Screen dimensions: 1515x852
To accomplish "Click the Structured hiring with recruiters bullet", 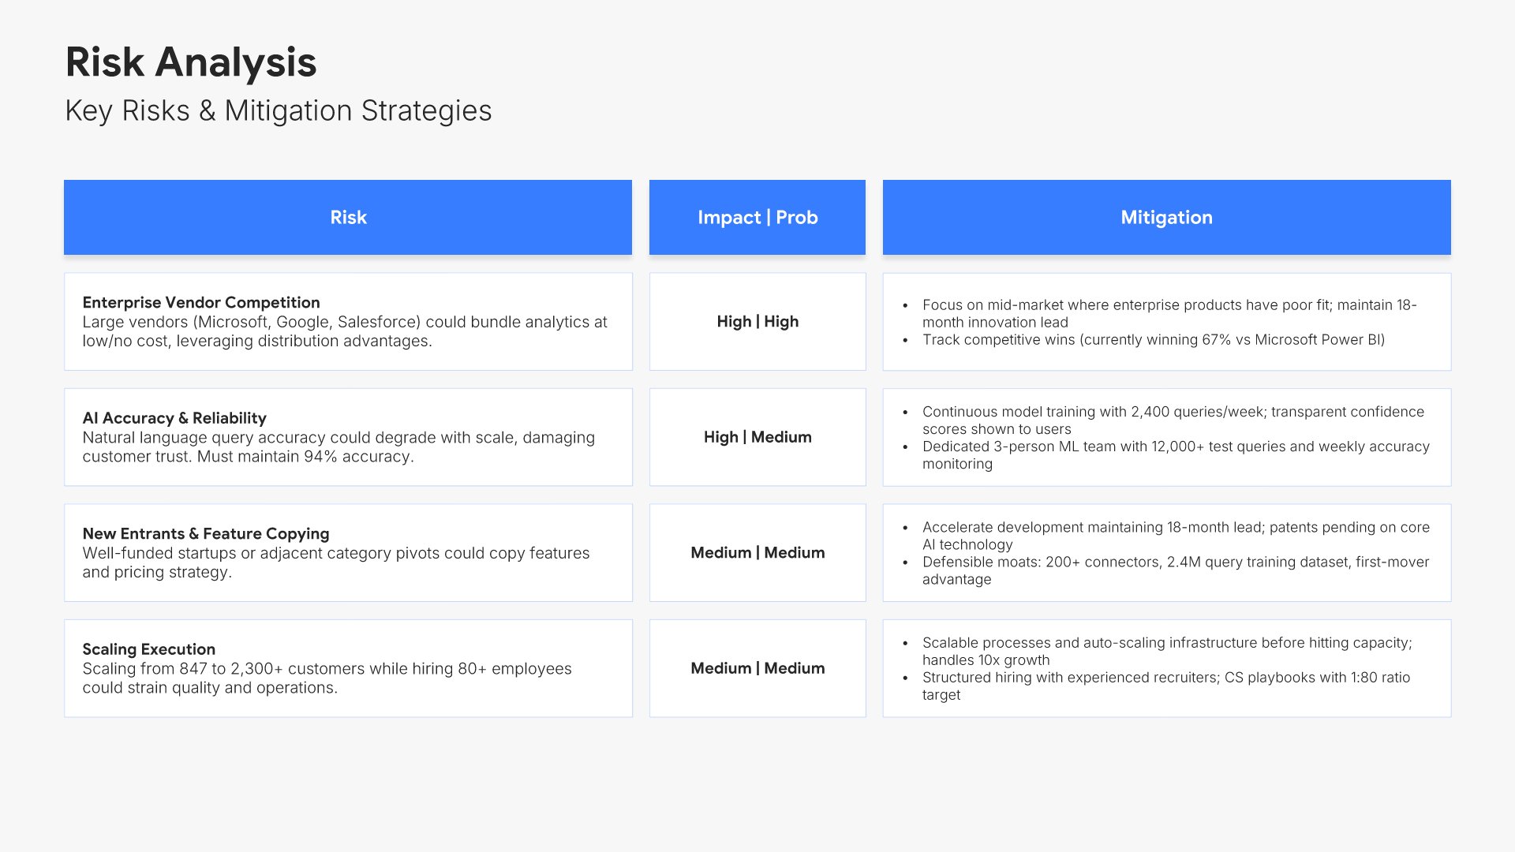I will pos(1165,686).
